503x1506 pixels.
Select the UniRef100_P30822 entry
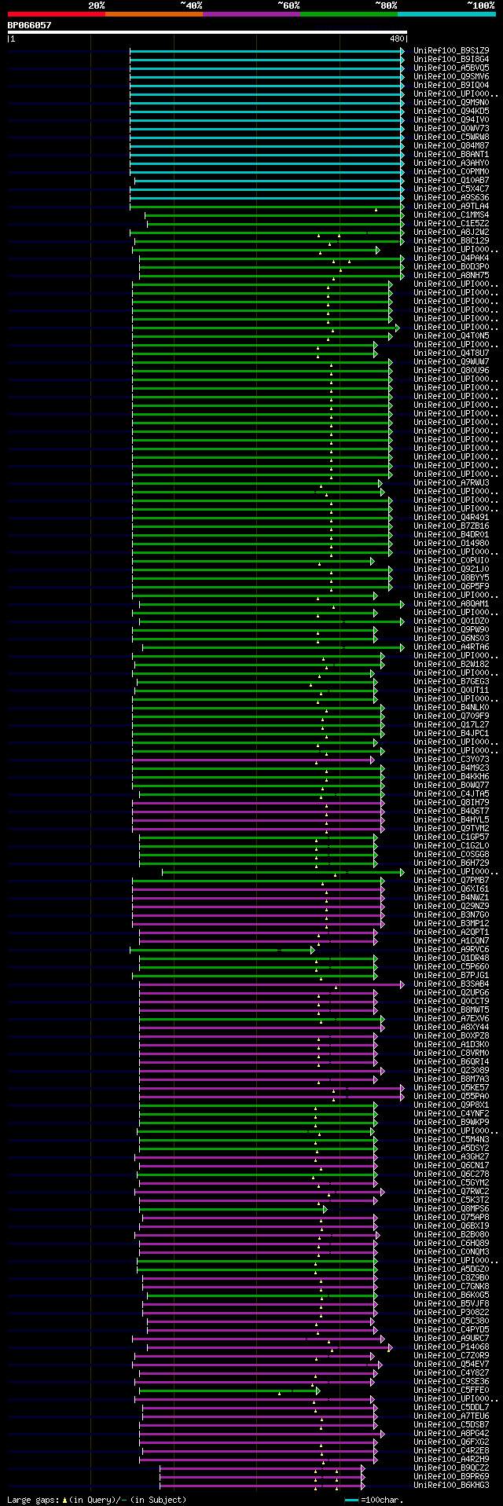coord(451,1312)
